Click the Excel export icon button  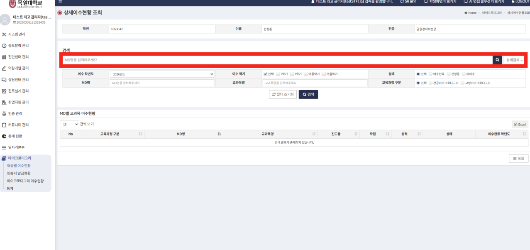[x=520, y=124]
